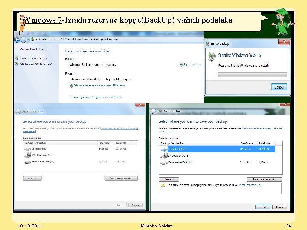Click Total Size column header in left window

(x=123, y=143)
